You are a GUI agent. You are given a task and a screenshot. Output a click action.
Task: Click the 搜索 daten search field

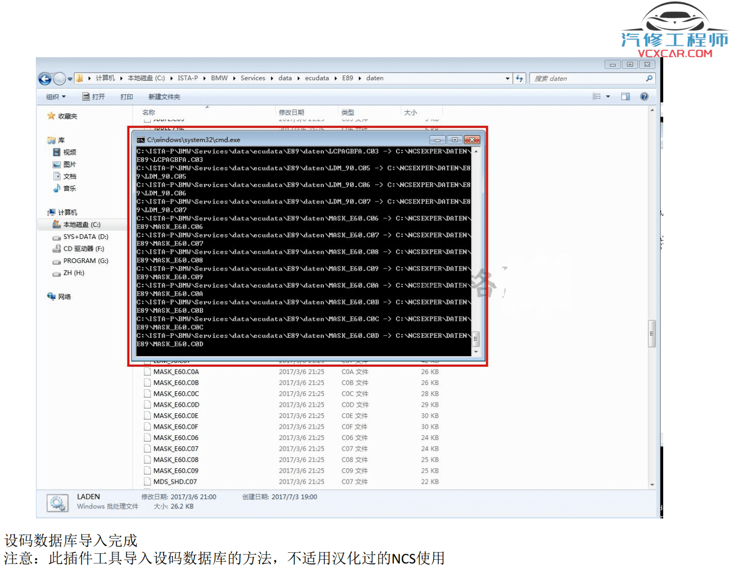[x=588, y=79]
